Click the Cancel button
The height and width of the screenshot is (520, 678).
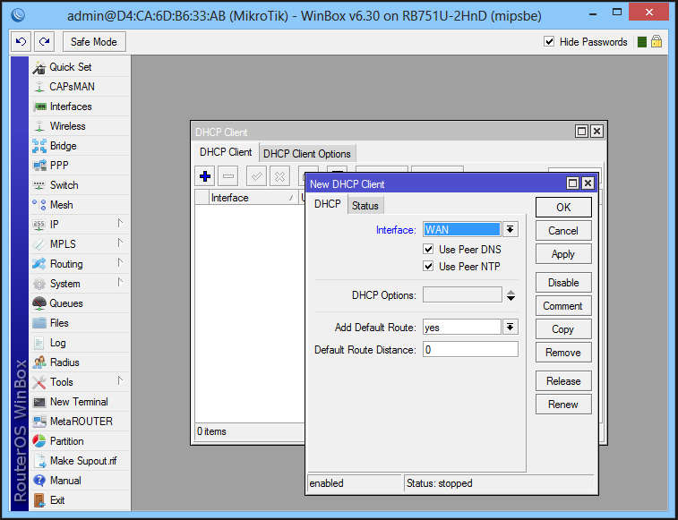[563, 231]
